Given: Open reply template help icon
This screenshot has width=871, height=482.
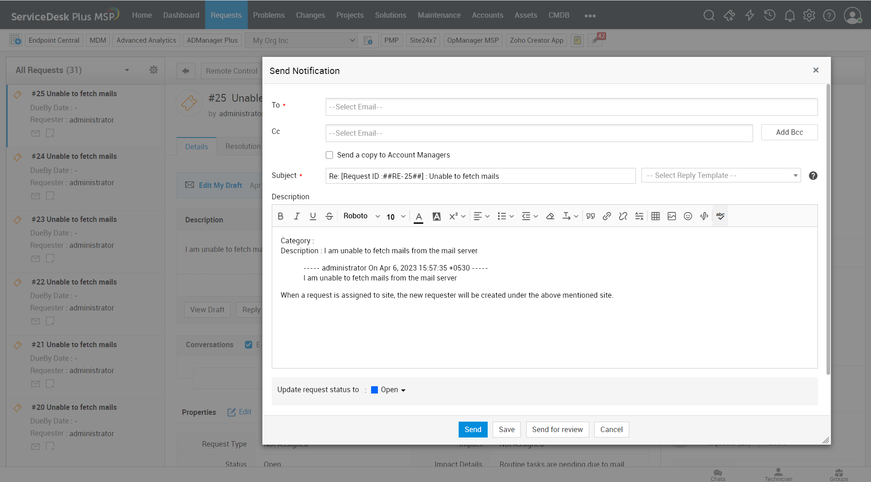Looking at the screenshot, I should (x=813, y=176).
